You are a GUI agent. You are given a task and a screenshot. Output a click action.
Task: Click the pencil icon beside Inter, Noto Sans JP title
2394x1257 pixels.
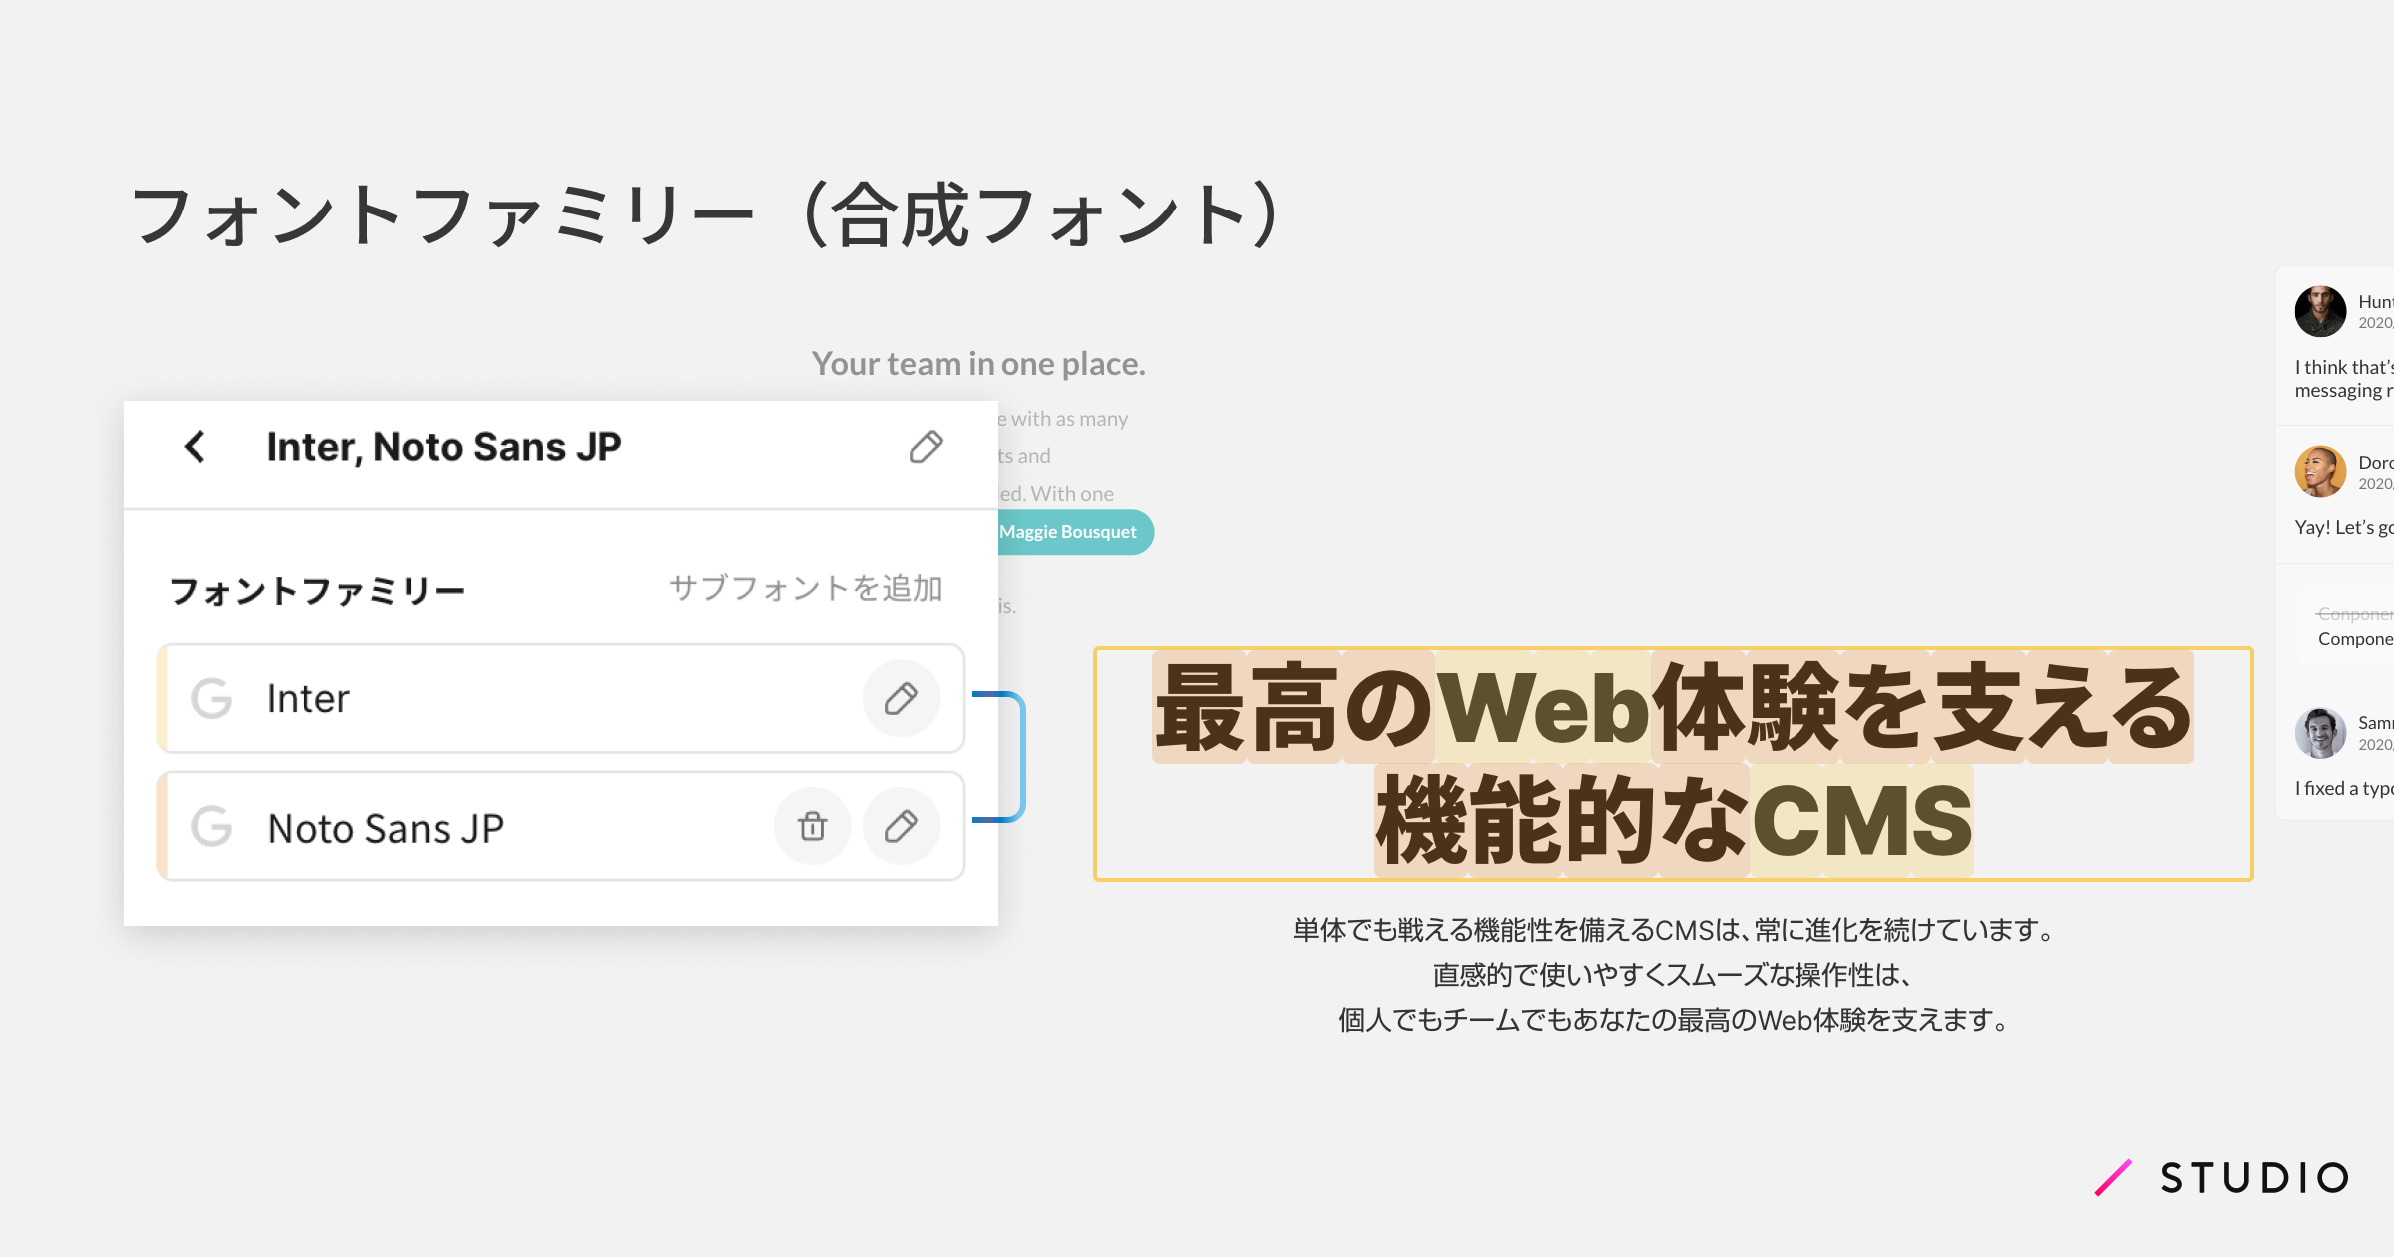point(926,447)
